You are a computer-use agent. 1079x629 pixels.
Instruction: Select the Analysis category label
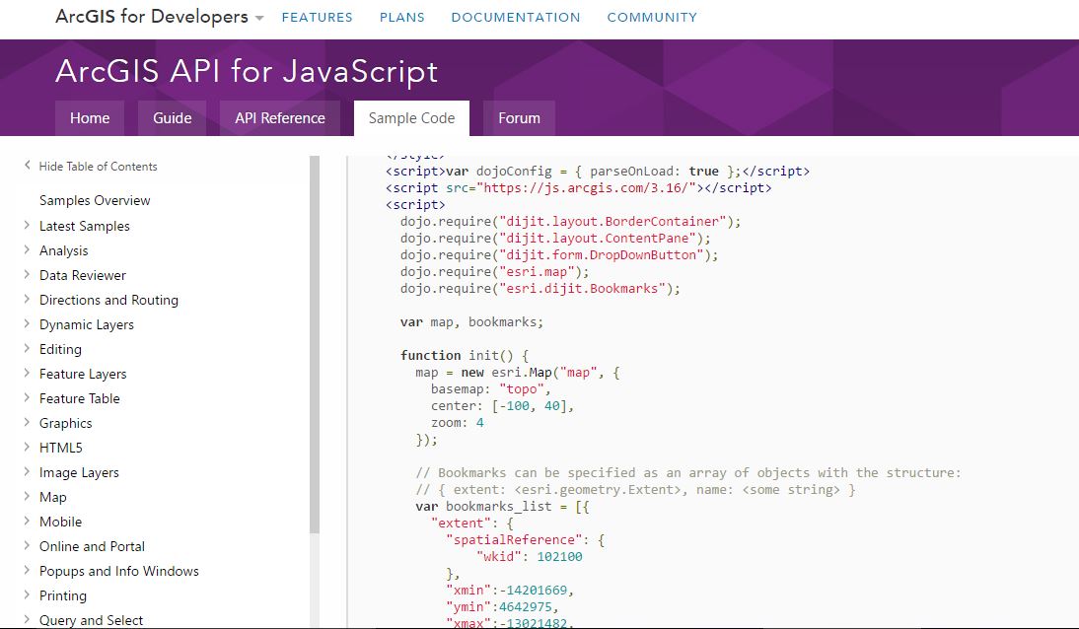(x=63, y=250)
